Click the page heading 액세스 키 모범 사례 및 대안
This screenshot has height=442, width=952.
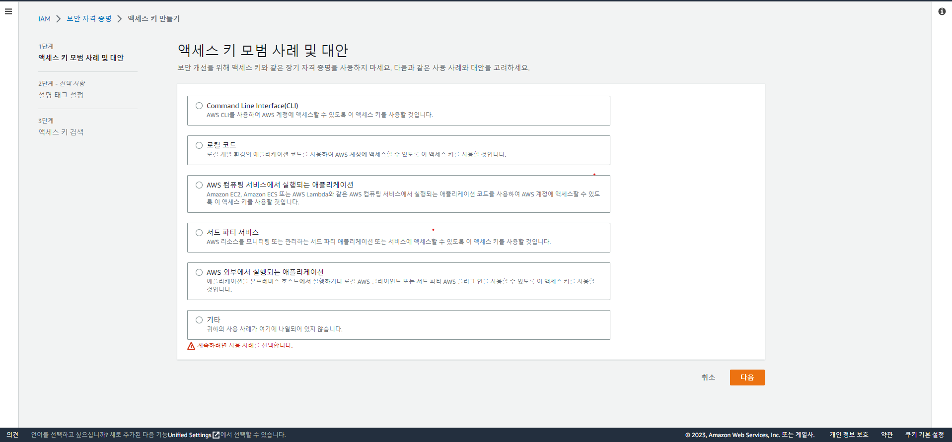coord(263,50)
